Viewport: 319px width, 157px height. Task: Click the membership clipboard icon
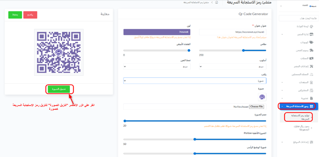pyautogui.click(x=311, y=98)
